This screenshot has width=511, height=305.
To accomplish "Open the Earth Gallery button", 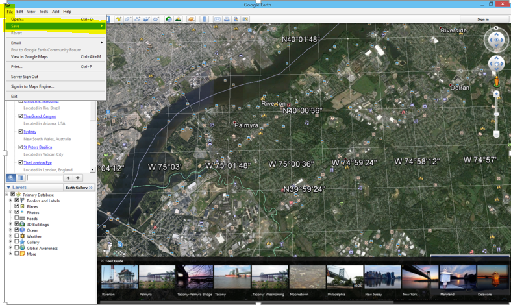I will (x=79, y=188).
